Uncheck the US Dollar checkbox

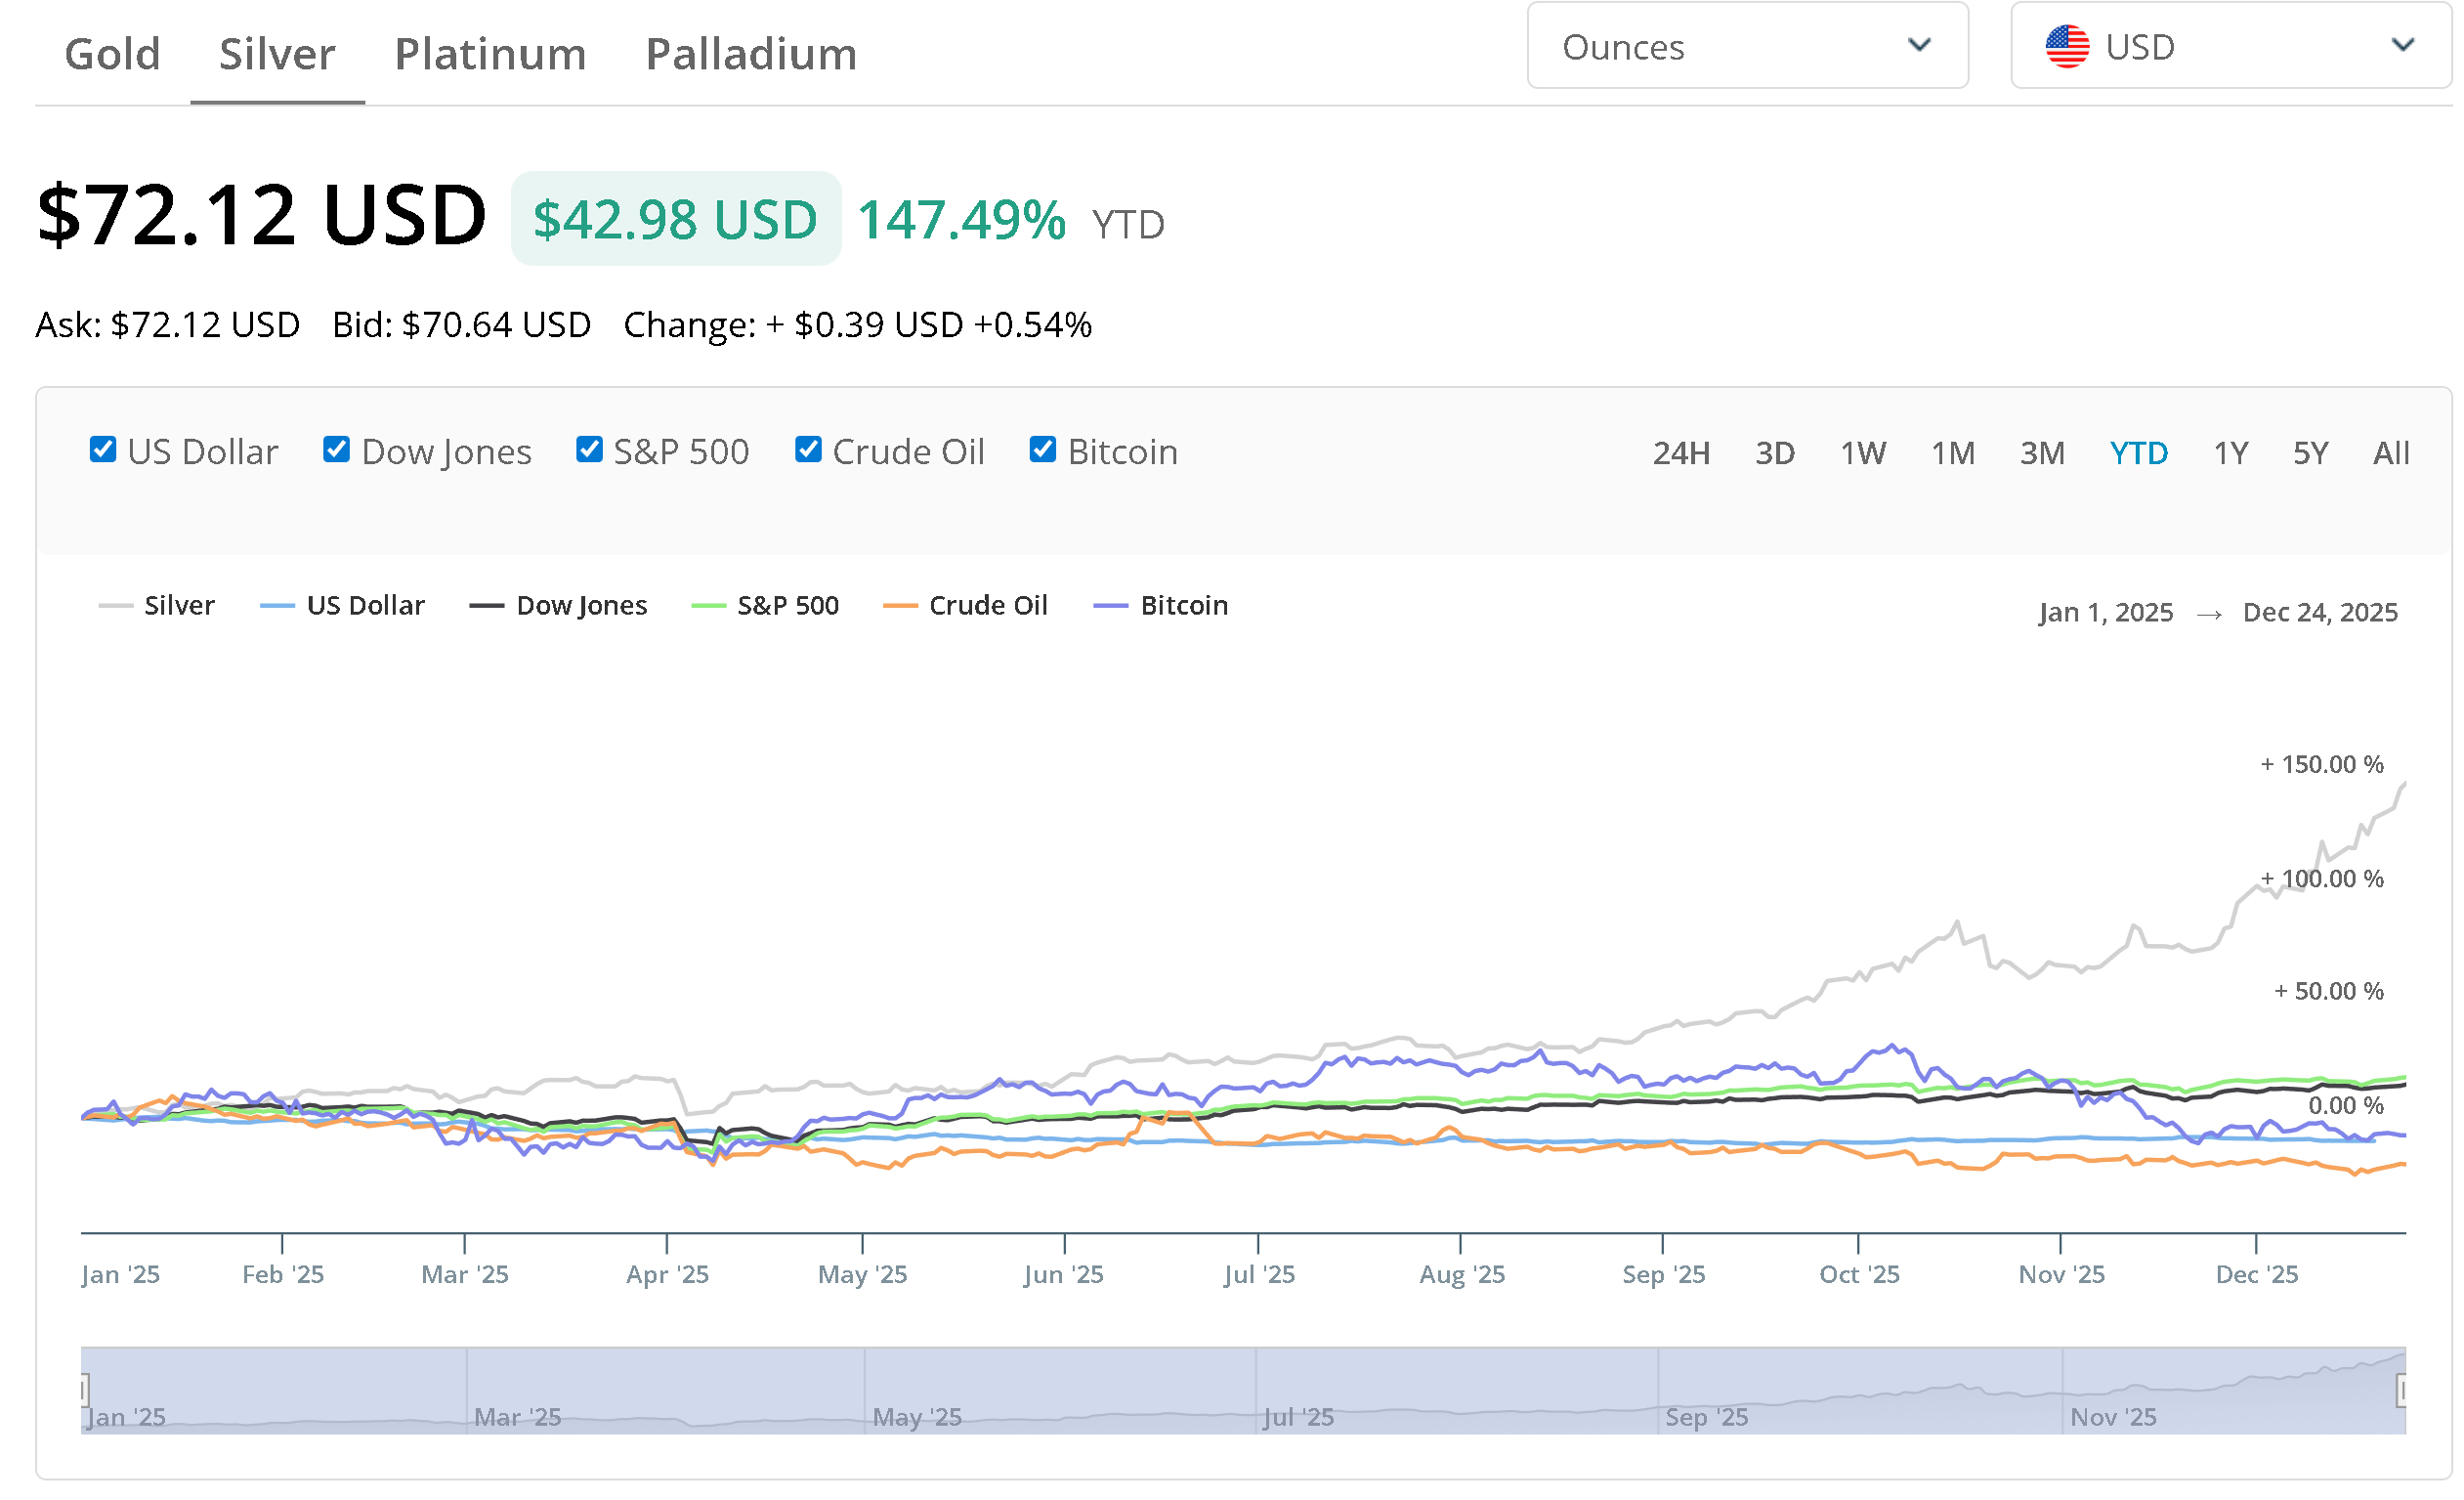tap(103, 450)
